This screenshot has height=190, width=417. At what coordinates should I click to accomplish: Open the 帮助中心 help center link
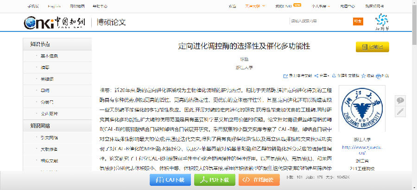point(100,6)
